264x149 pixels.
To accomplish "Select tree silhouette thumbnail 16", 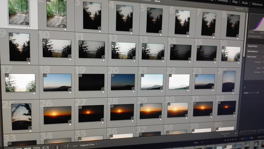I will coord(231,54).
